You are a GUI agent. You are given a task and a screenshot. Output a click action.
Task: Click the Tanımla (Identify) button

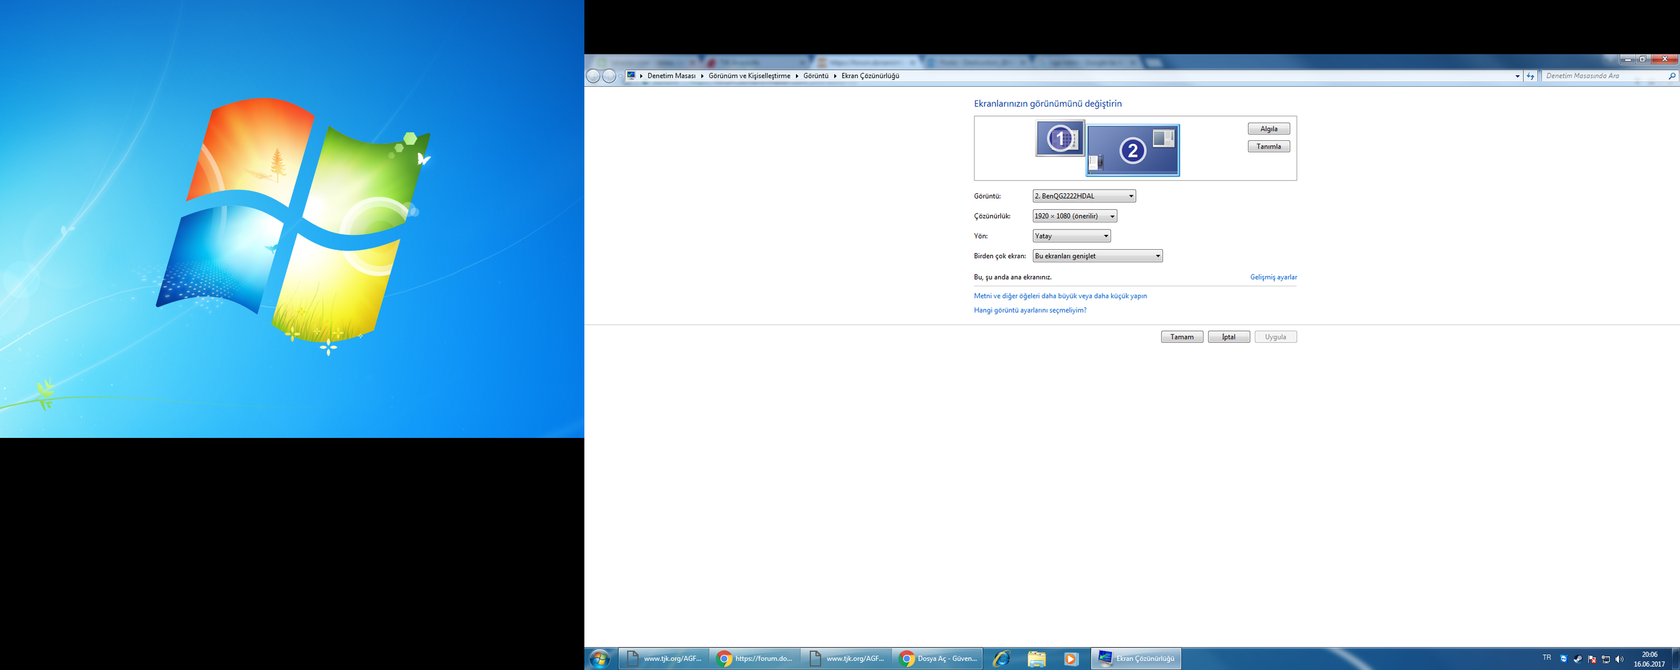tap(1269, 147)
